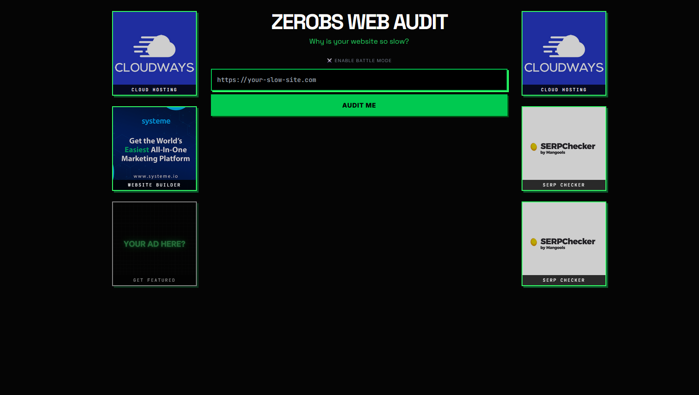Click the crossed swords battle icon
The width and height of the screenshot is (699, 395).
click(x=329, y=60)
